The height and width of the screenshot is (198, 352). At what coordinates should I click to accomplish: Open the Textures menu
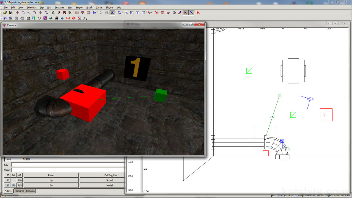click(x=59, y=7)
